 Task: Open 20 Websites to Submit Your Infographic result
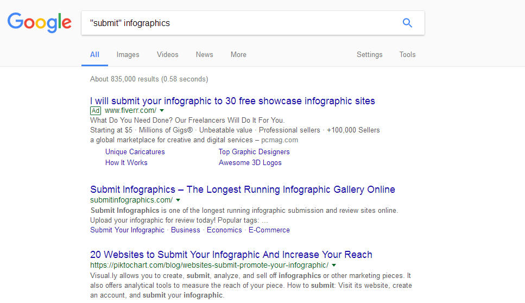click(231, 255)
